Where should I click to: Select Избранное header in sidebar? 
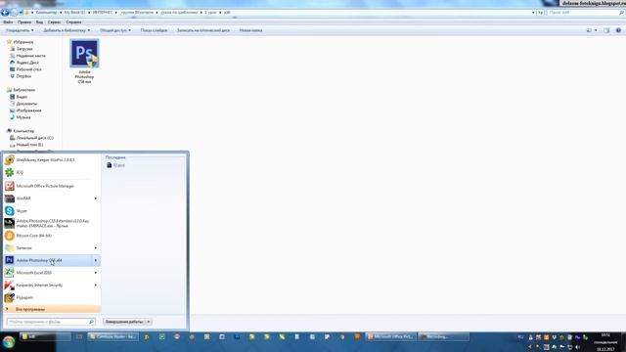(x=20, y=41)
